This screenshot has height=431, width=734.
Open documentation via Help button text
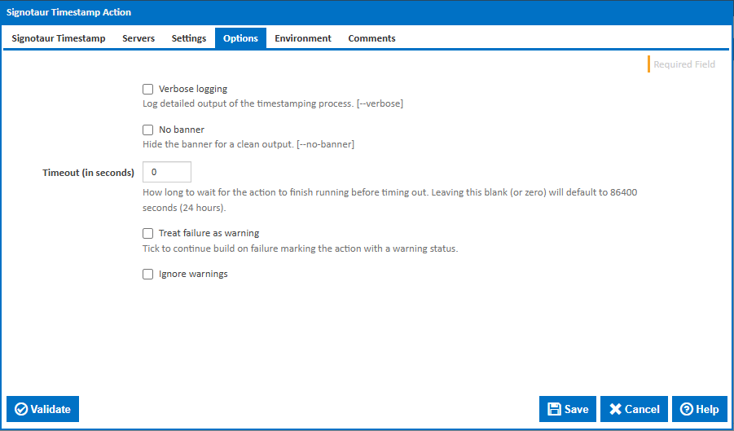click(707, 409)
